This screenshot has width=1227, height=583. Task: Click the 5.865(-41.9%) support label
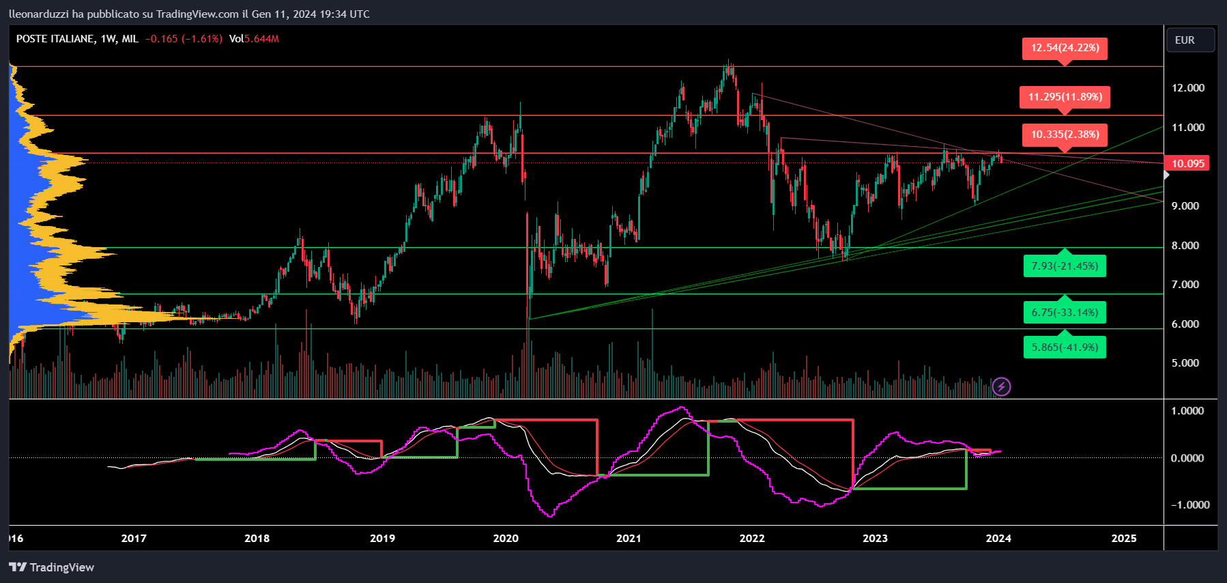click(x=1065, y=347)
